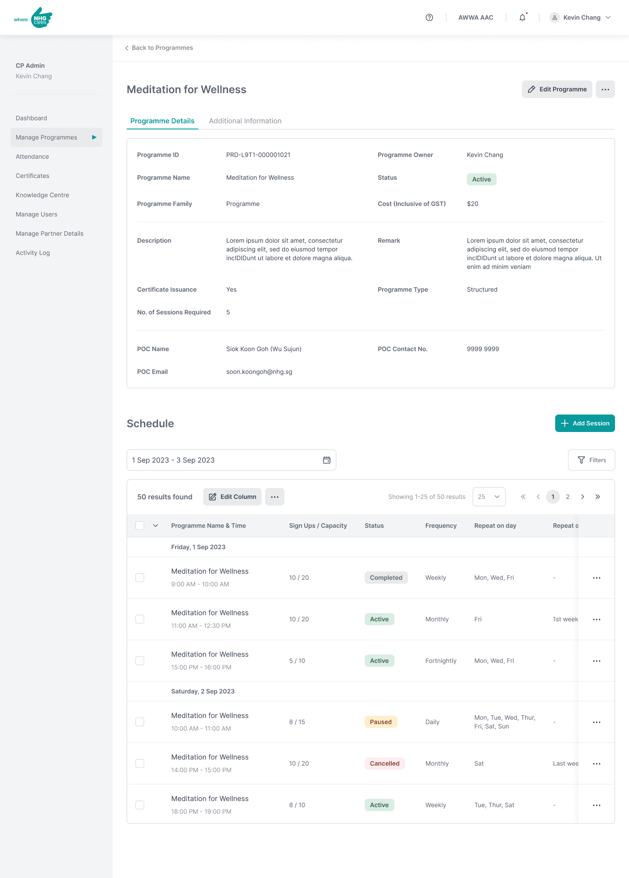
Task: Click the Add Session button
Action: click(585, 423)
